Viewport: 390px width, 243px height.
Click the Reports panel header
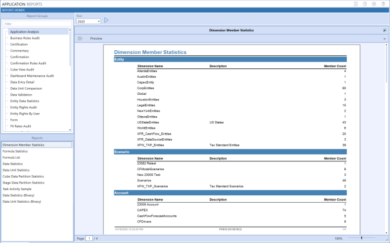[x=37, y=138]
